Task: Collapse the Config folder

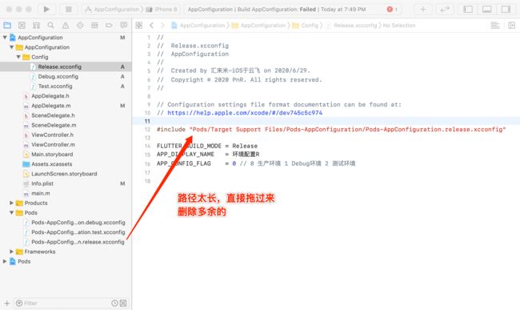Action: 18,57
